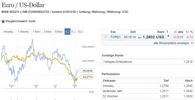Click the 105,0000 axis label
This screenshot has height=100, width=195.
87,47
